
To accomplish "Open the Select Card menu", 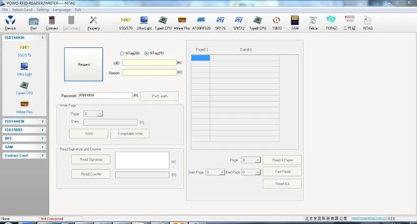I will [22, 10].
